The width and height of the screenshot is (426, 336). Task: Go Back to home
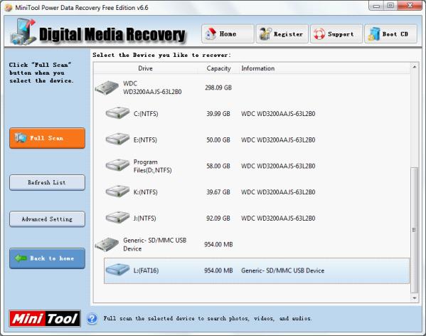coord(47,258)
